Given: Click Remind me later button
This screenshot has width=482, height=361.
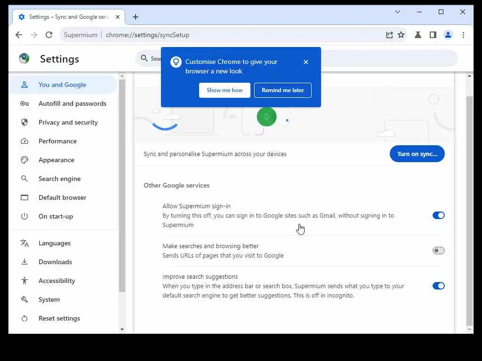Looking at the screenshot, I should coord(283,90).
